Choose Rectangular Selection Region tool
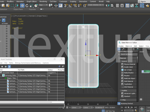This screenshot has width=150, height=112. [12, 5]
